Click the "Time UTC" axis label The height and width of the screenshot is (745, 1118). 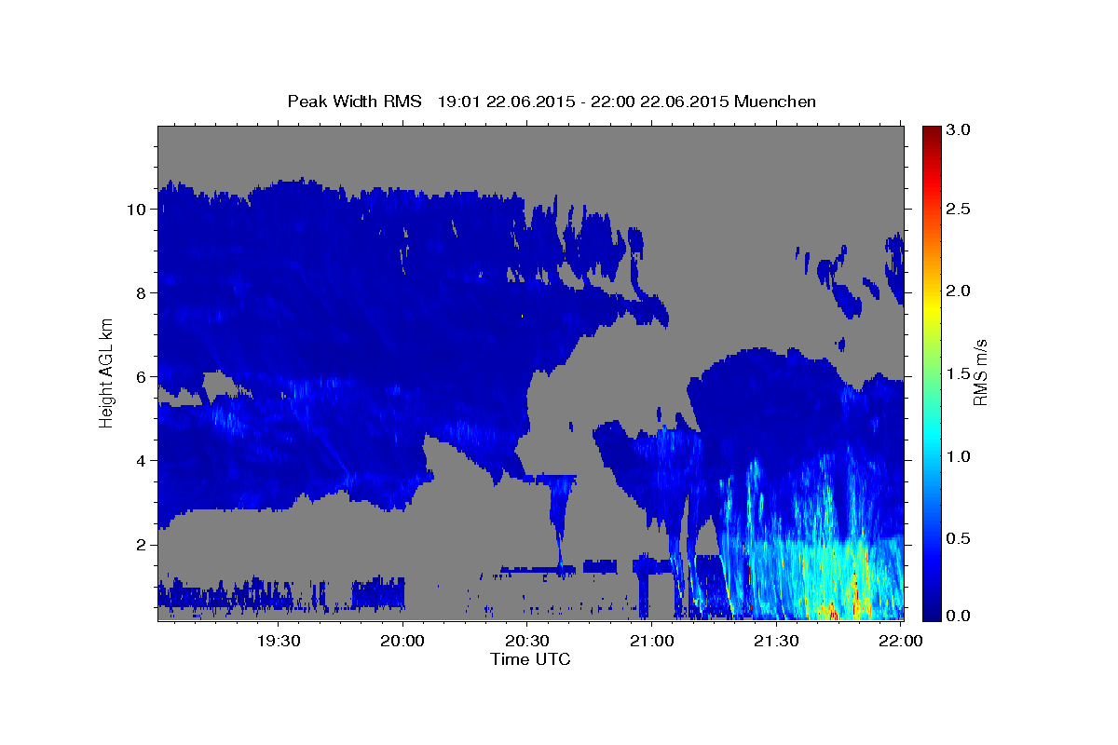point(530,659)
